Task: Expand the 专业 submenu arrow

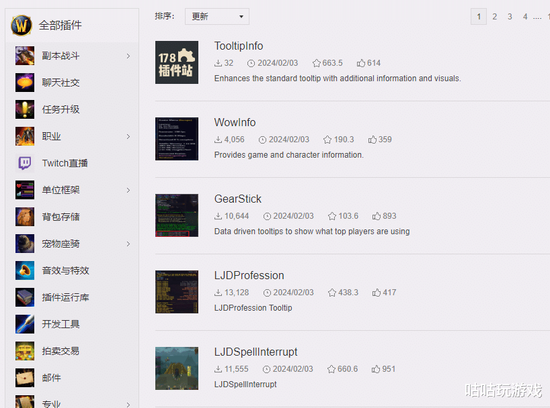Action: point(128,405)
